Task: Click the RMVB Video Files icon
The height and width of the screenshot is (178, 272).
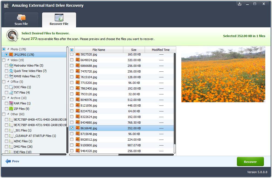Action: [x=11, y=76]
